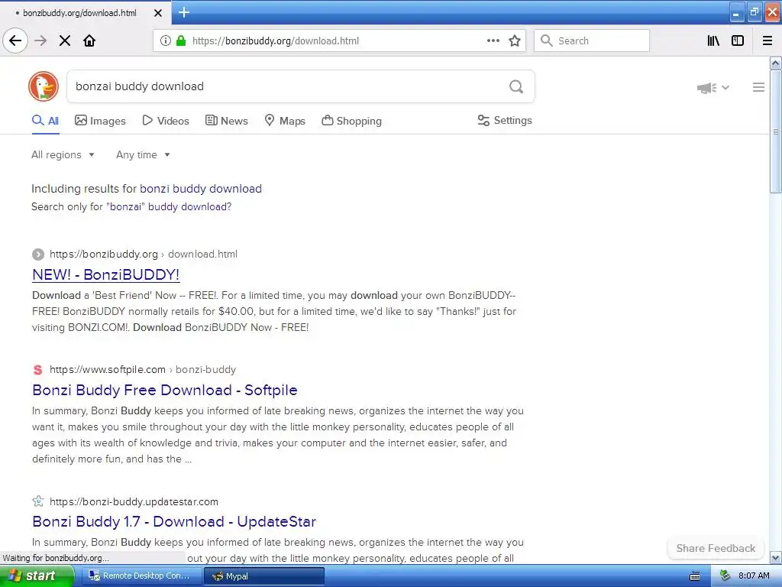Open the Windows start menu

(x=37, y=576)
